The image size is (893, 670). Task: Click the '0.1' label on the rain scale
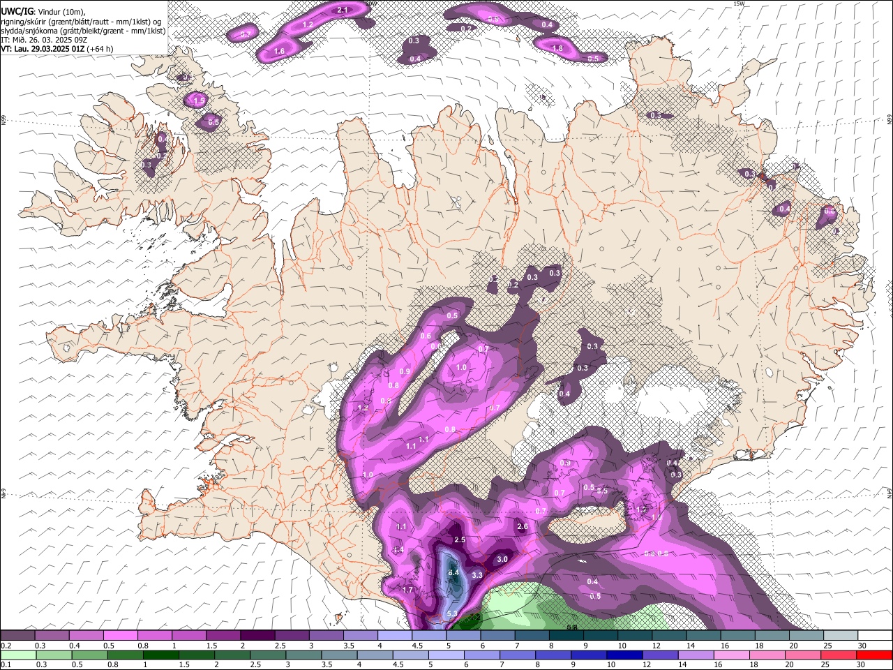[6, 665]
